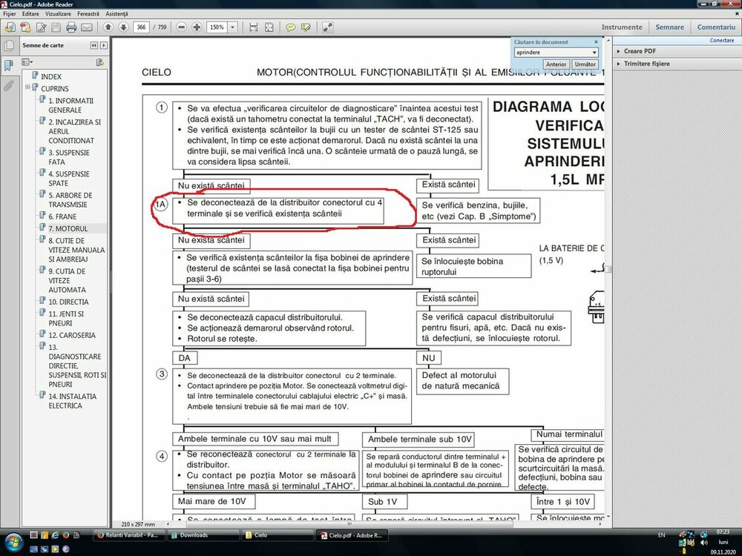
Task: Zoom in using the plus button
Action: point(197,27)
